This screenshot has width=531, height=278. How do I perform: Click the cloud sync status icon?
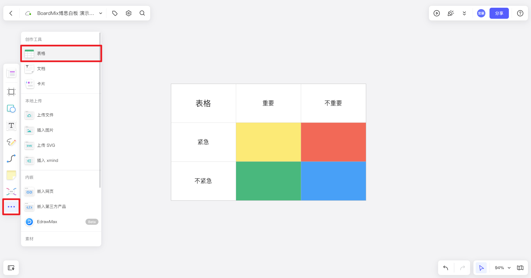click(x=28, y=13)
